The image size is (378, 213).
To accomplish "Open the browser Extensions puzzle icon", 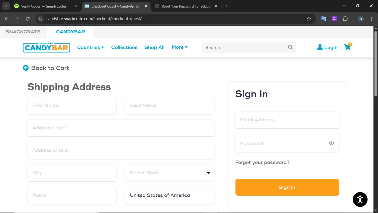I will (345, 19).
